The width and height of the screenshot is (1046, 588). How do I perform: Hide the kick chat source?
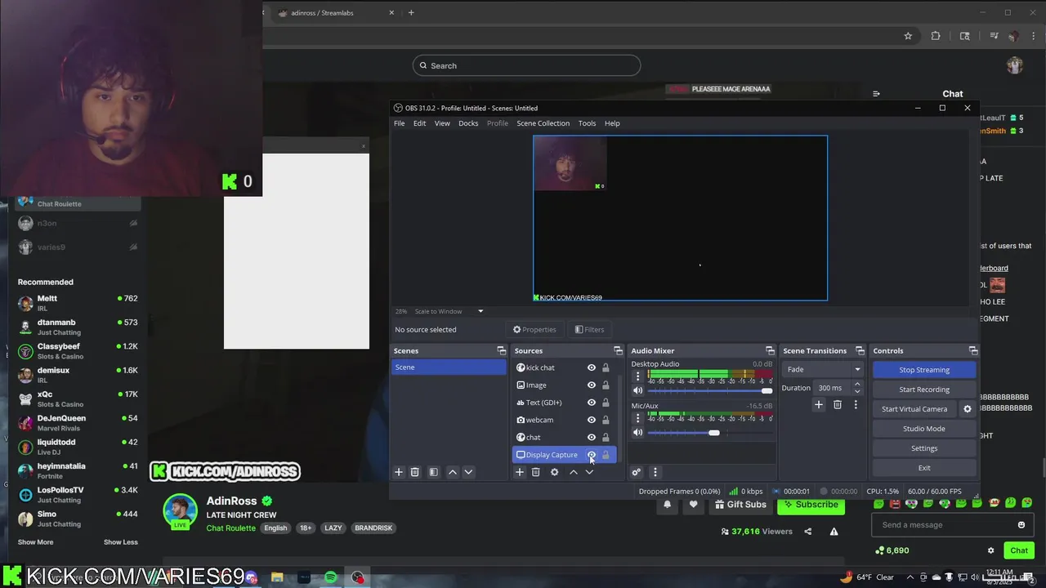[592, 367]
